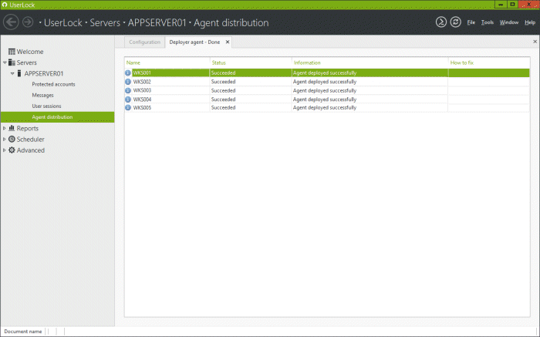Click the UserLock logo in title bar
This screenshot has width=540, height=337.
pos(5,5)
